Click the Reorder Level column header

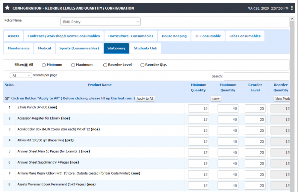coord(255,88)
